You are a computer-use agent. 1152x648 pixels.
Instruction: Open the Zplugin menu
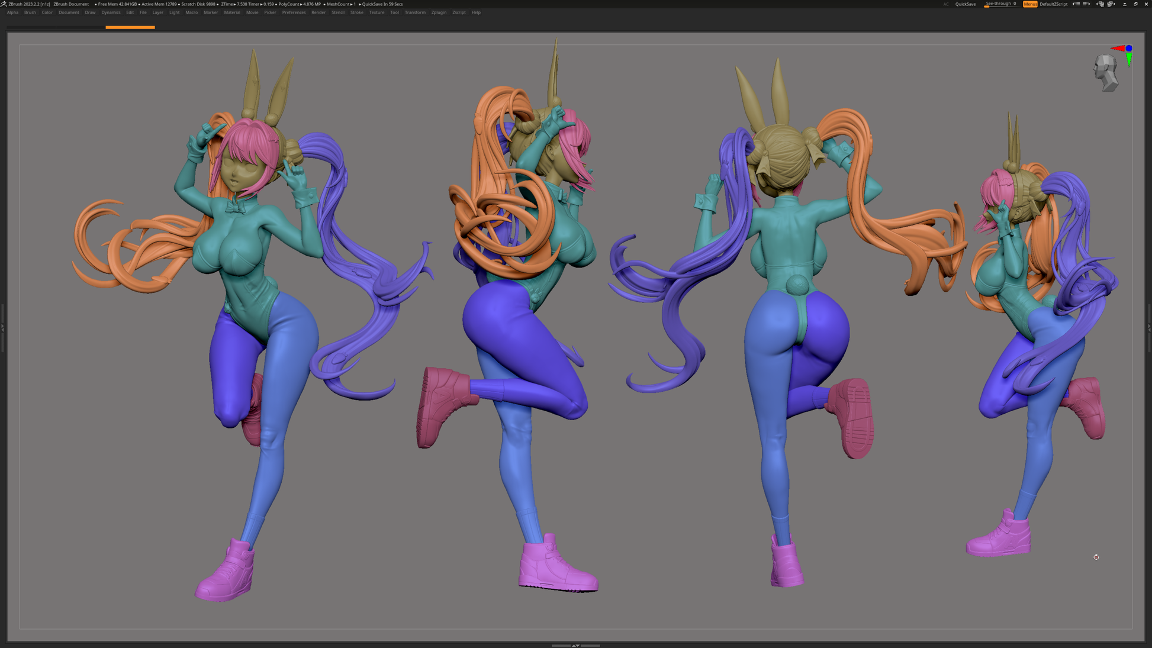[x=439, y=12]
